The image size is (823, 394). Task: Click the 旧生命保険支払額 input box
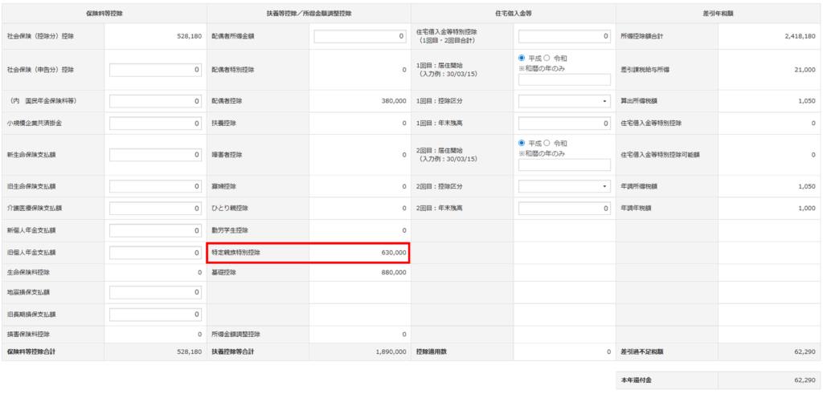155,186
